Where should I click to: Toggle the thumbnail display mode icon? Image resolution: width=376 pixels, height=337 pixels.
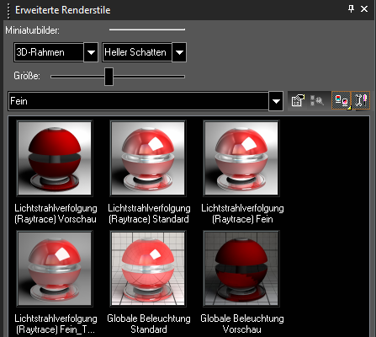coord(342,100)
